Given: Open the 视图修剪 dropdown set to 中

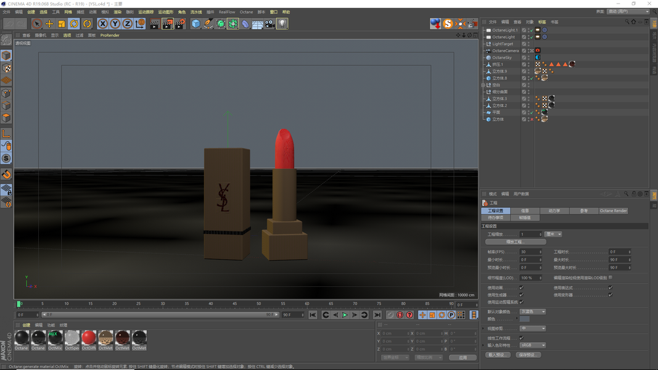Looking at the screenshot, I should click(x=533, y=329).
